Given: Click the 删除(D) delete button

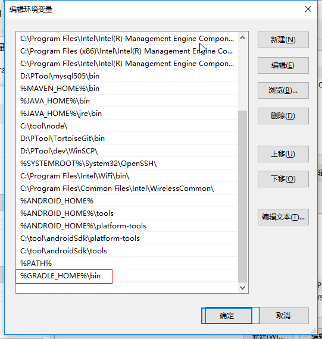Looking at the screenshot, I should coord(283,116).
